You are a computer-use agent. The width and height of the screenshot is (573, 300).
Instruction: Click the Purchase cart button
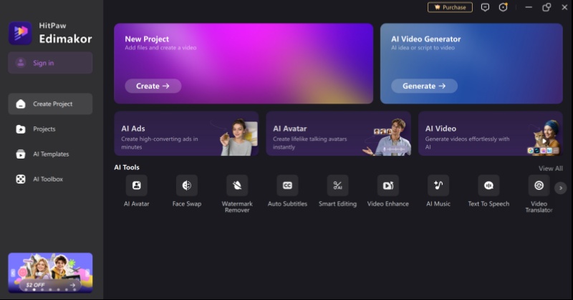[450, 7]
